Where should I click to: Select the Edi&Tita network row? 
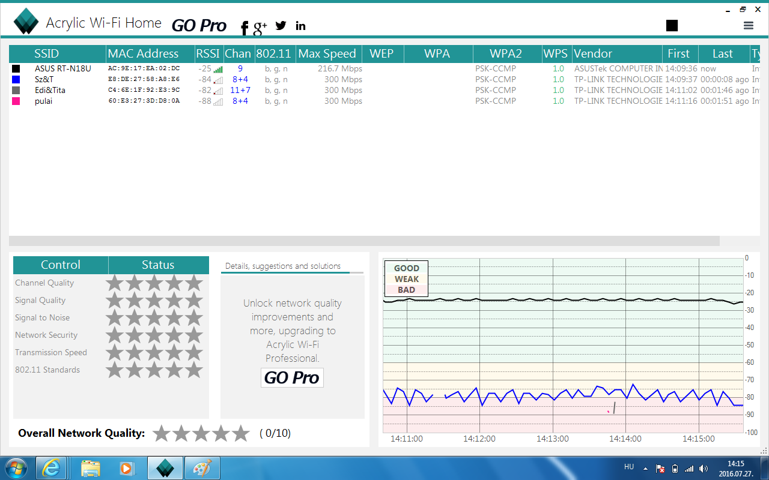384,90
